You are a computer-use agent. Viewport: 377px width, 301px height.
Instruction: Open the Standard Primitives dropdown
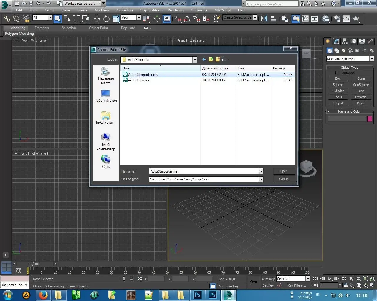(372, 59)
